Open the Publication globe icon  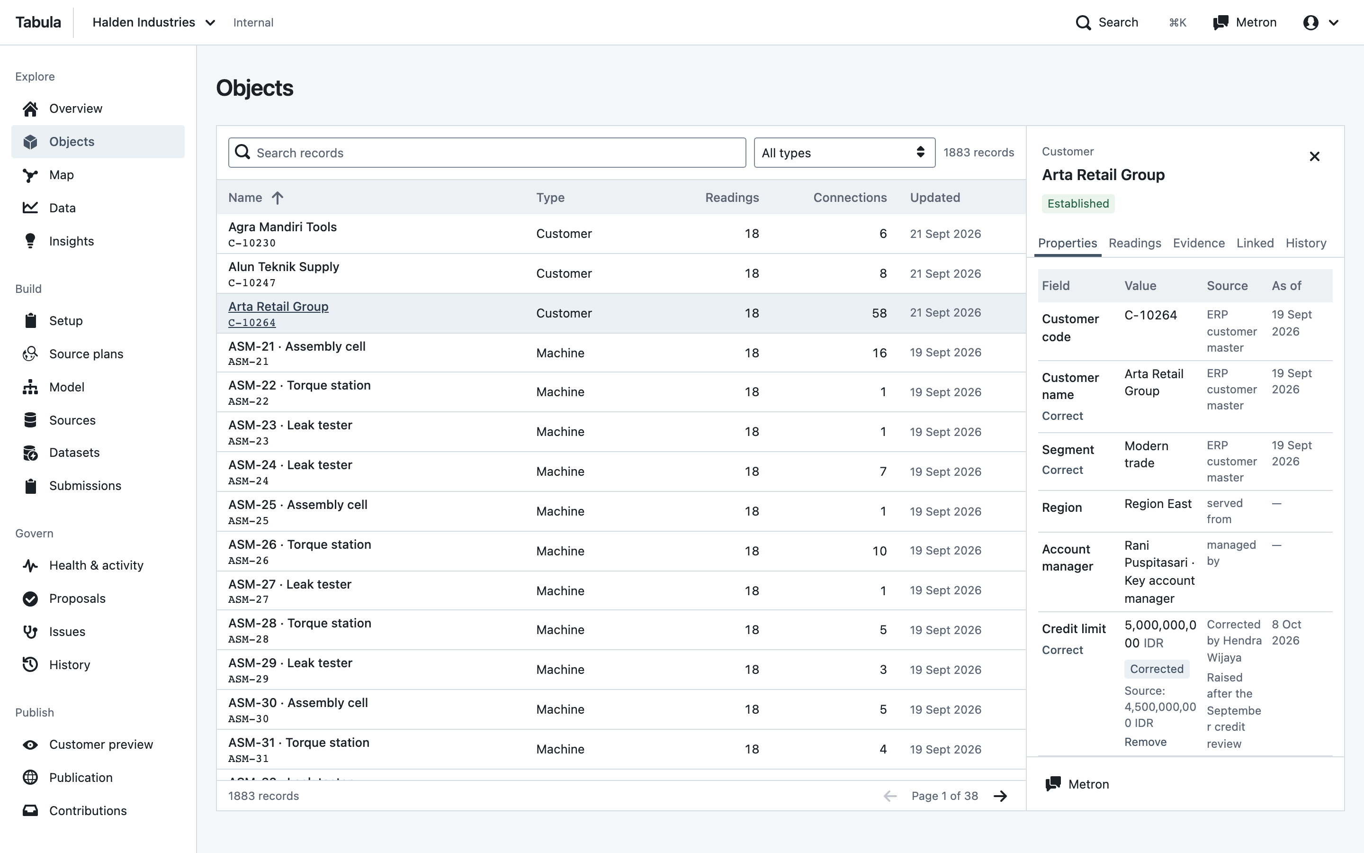tap(30, 777)
